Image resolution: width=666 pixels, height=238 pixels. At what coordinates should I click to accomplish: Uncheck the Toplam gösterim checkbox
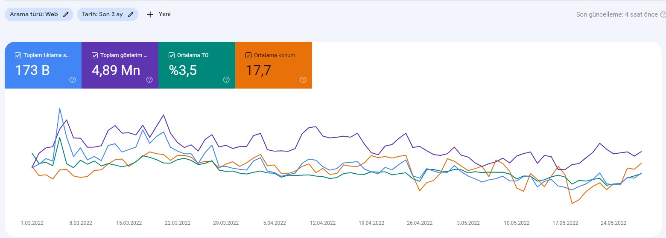pyautogui.click(x=95, y=55)
